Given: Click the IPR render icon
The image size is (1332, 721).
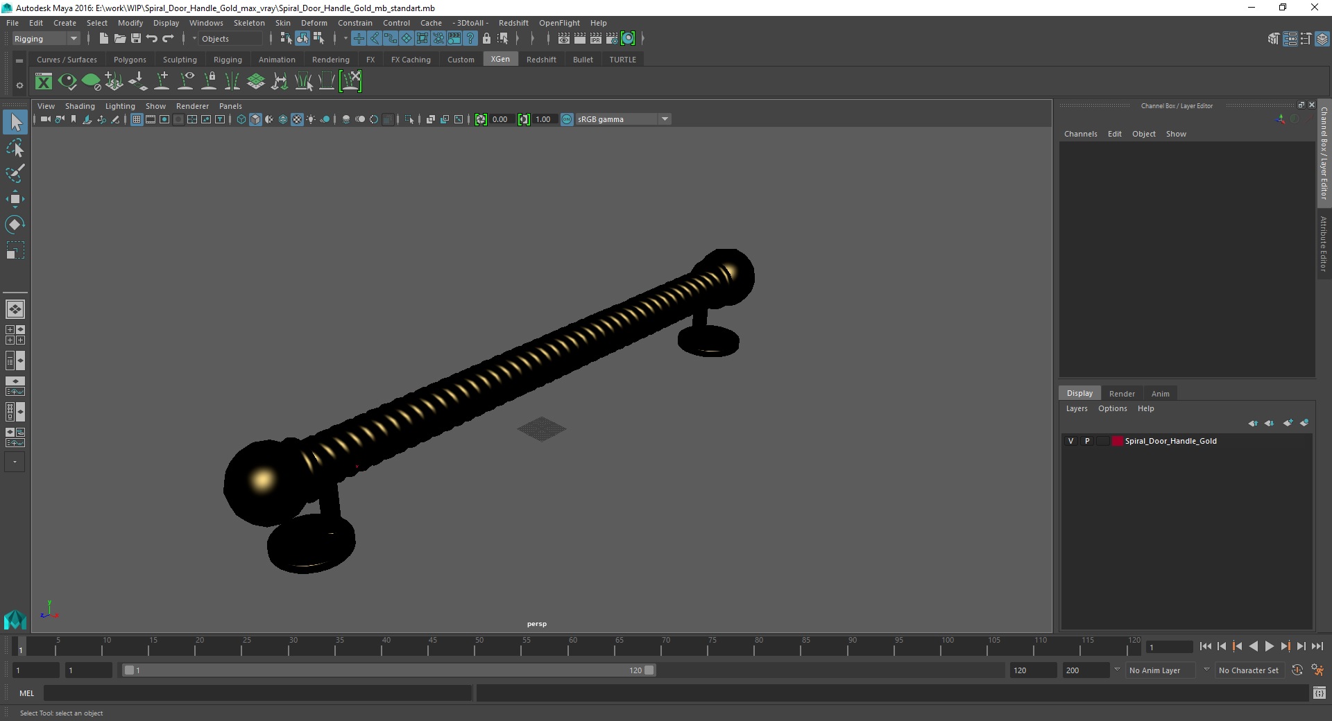Looking at the screenshot, I should (596, 39).
